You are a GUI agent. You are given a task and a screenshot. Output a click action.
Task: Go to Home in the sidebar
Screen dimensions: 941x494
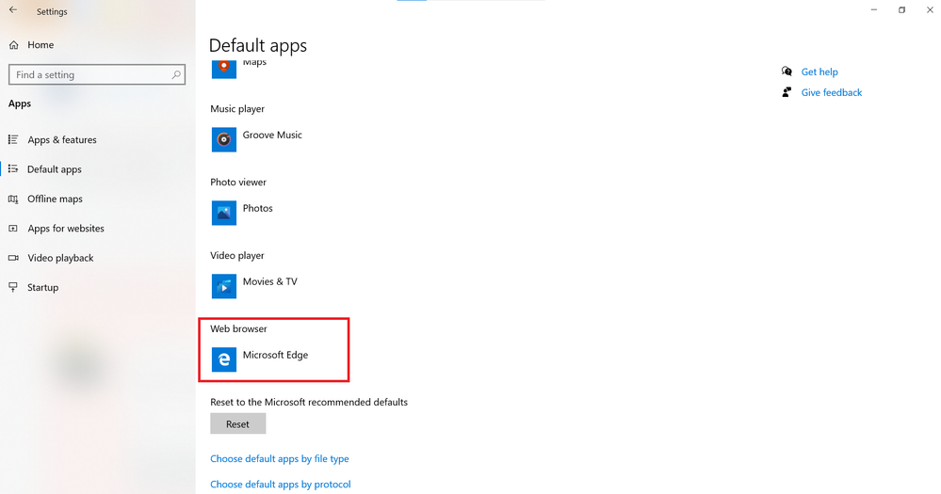(41, 45)
